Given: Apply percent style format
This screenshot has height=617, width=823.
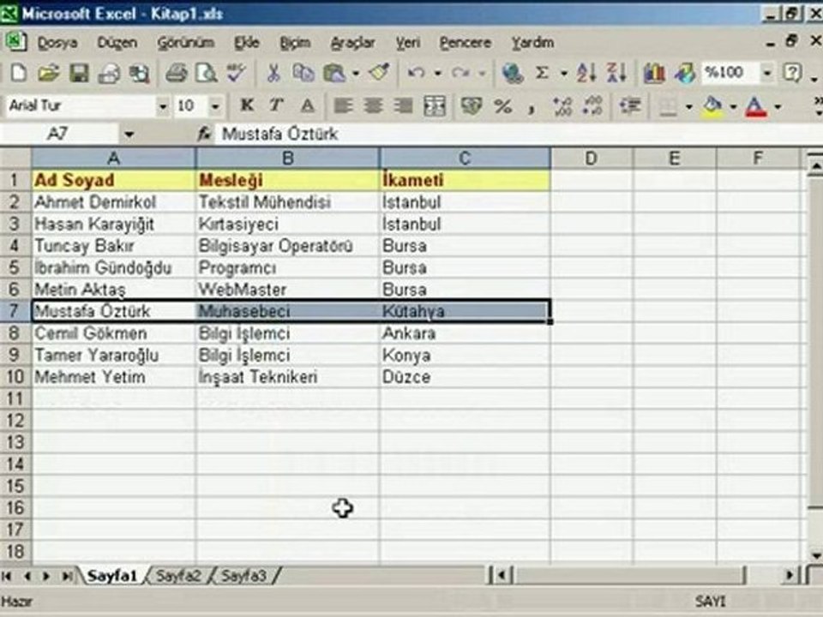Looking at the screenshot, I should tap(503, 106).
